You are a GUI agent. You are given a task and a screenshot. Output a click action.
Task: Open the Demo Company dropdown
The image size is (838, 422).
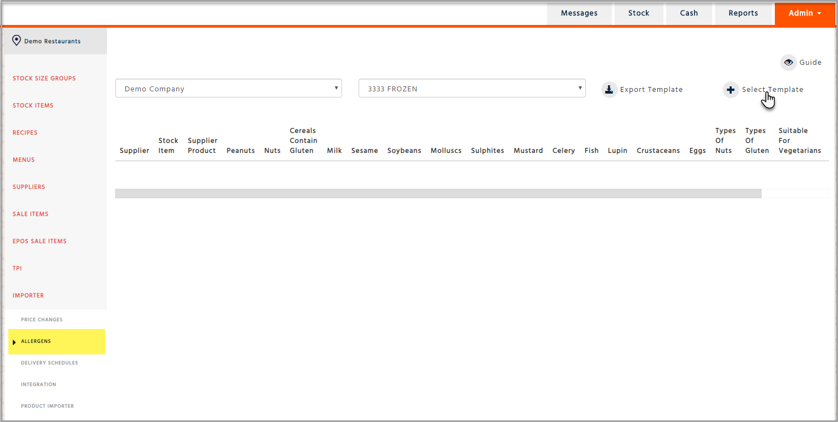pos(228,89)
